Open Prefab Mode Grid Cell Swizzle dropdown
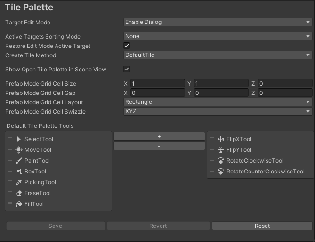 pyautogui.click(x=217, y=111)
